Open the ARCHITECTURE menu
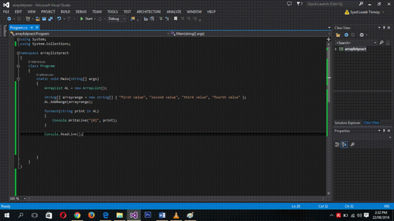The image size is (394, 221). point(149,12)
